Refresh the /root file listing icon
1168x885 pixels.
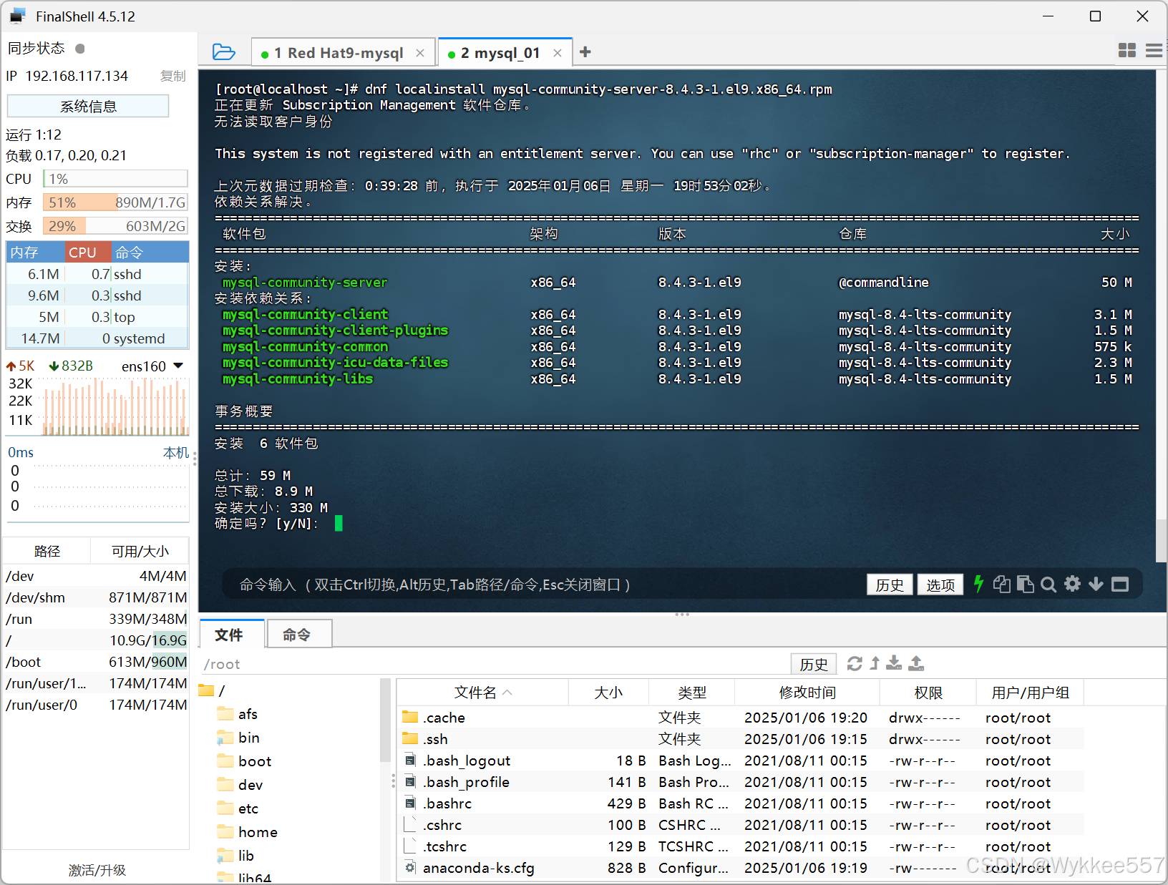tap(855, 664)
